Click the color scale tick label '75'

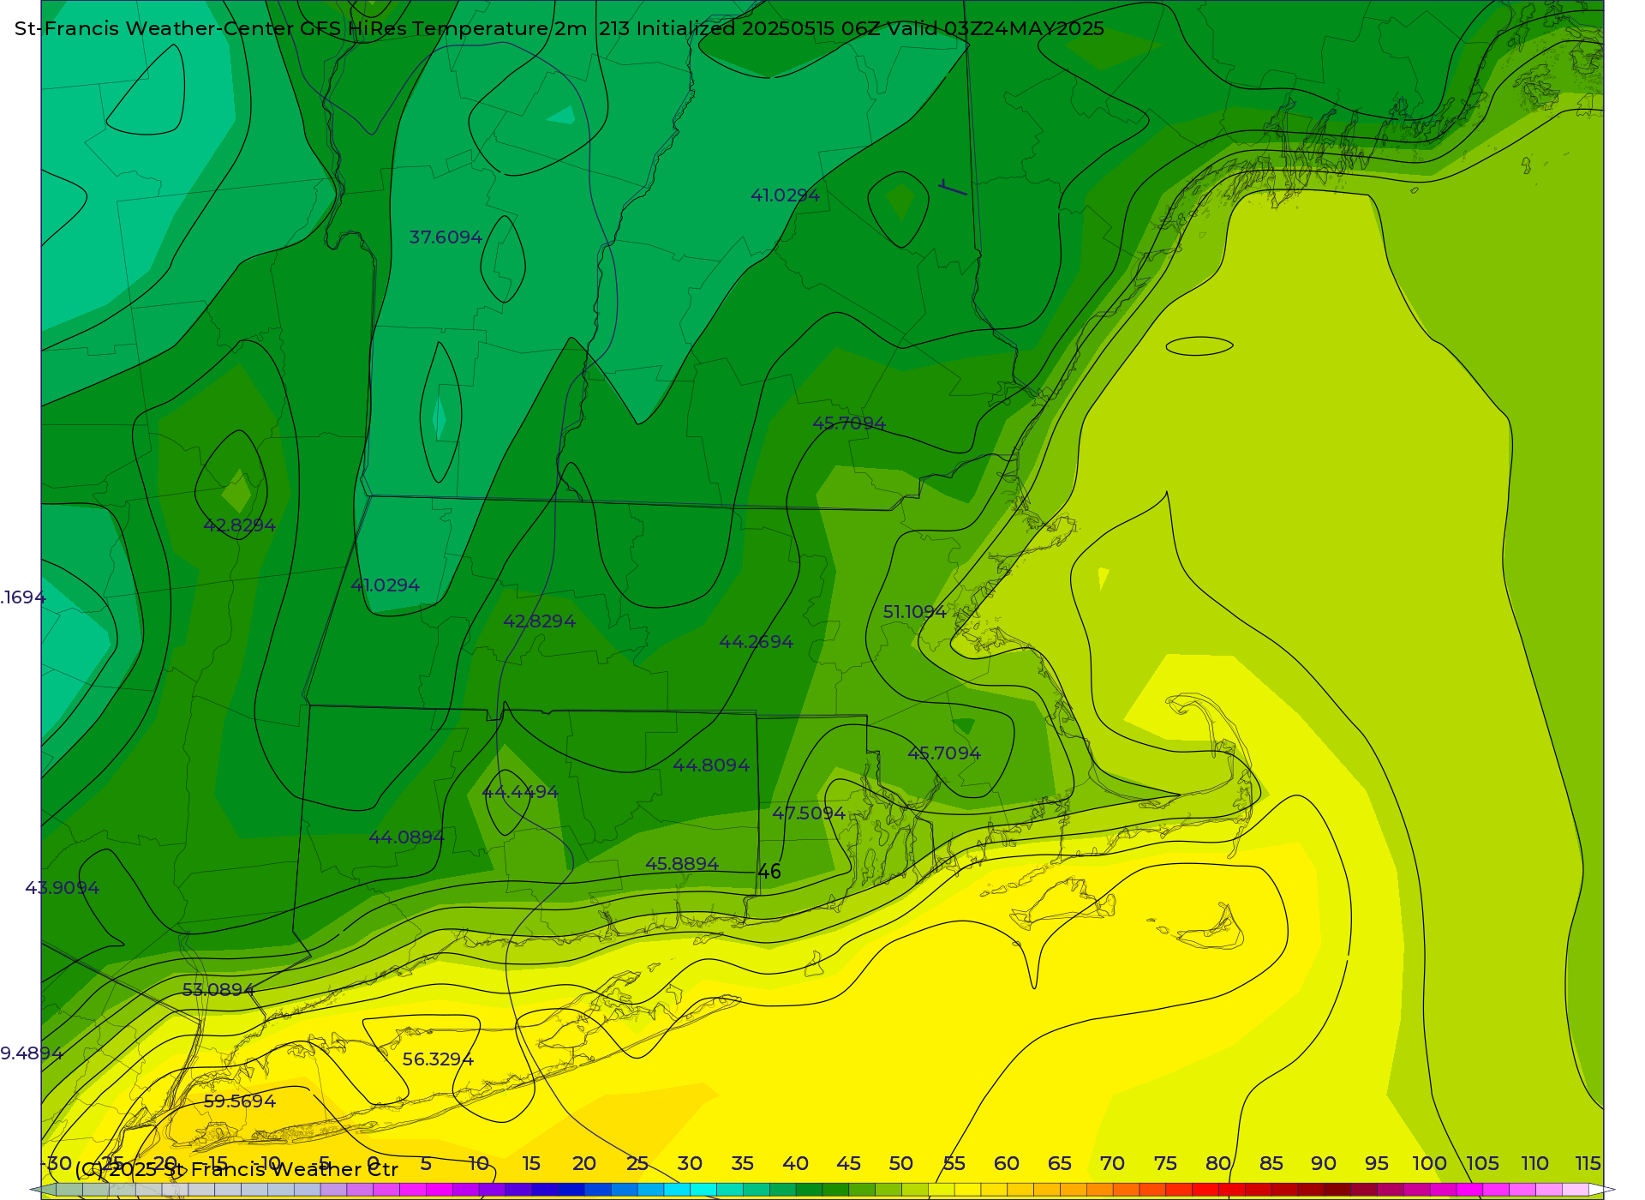pyautogui.click(x=1165, y=1163)
